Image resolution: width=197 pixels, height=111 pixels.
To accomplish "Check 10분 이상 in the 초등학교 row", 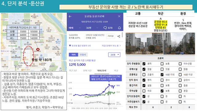I will pos(180,75).
